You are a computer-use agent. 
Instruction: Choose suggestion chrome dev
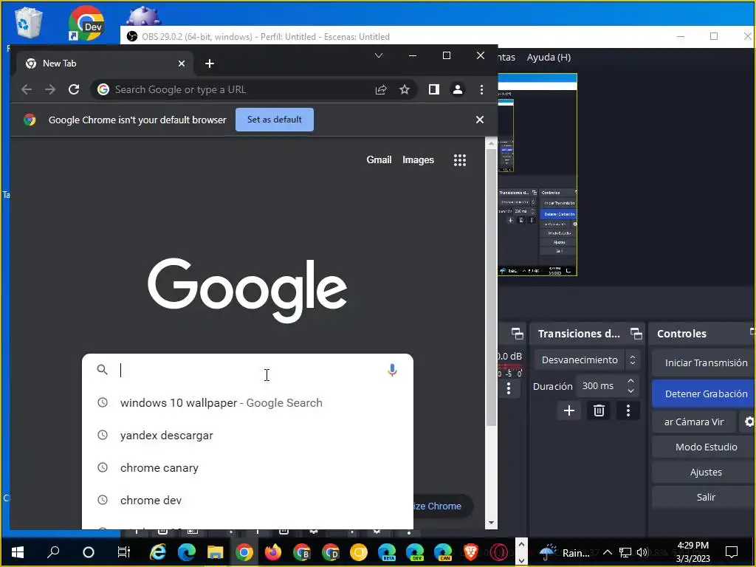point(248,500)
